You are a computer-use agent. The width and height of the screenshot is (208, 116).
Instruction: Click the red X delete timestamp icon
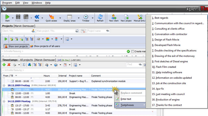[x=9, y=65]
